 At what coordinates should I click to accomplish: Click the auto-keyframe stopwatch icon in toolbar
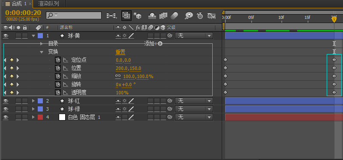pyautogui.click(x=200, y=15)
